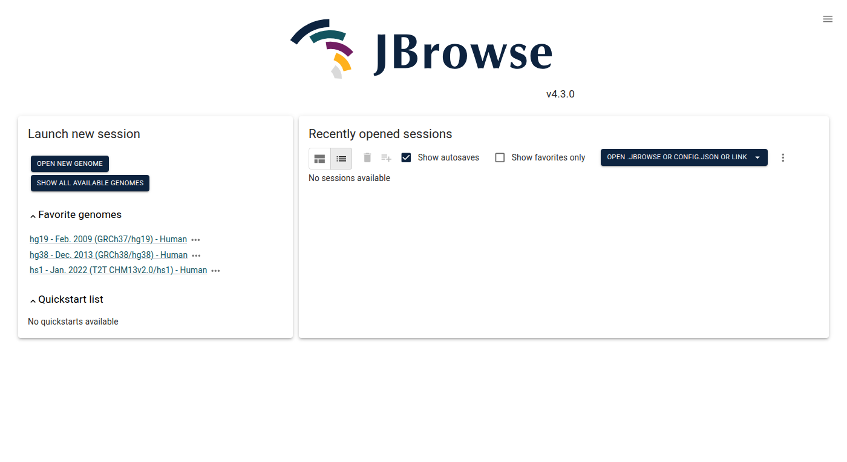Screen dimensions: 847x462
Task: Enable Show favorites only checkbox
Action: (500, 157)
